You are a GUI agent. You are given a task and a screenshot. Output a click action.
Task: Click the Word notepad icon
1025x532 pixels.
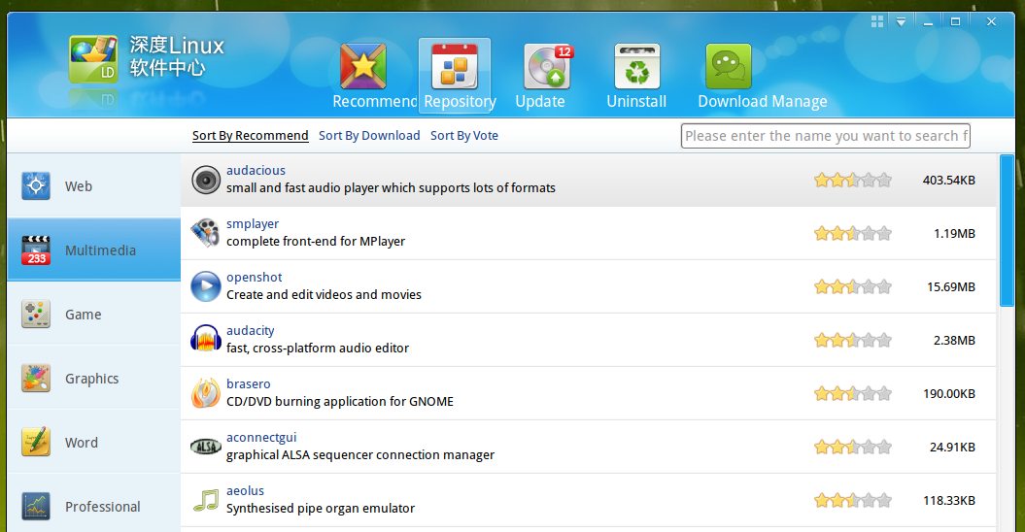(36, 442)
